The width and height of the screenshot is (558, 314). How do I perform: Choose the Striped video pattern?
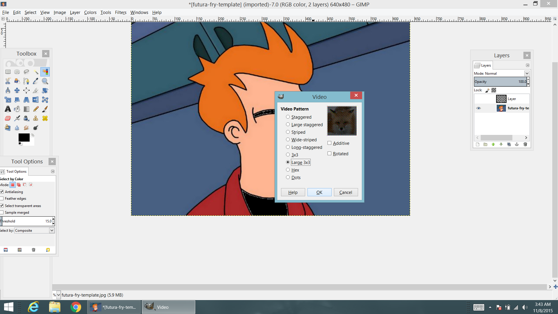[296, 132]
